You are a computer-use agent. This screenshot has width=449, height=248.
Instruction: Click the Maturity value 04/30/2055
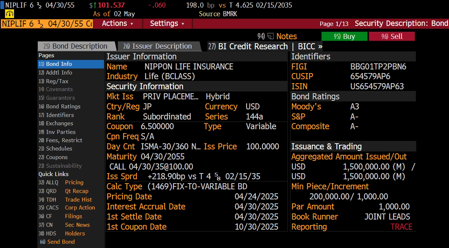click(x=163, y=157)
